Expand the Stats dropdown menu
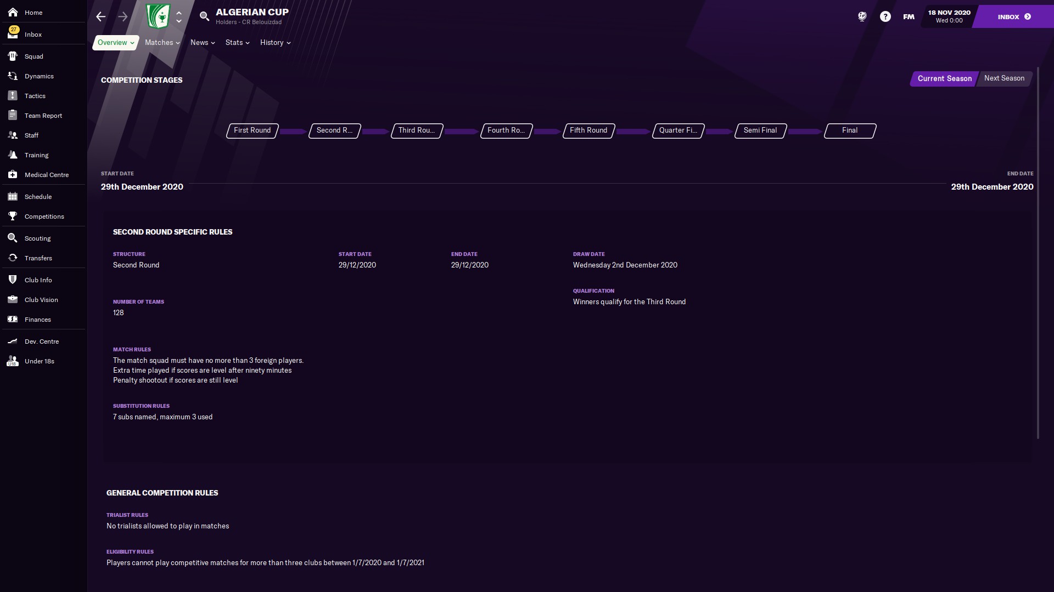 coord(237,43)
